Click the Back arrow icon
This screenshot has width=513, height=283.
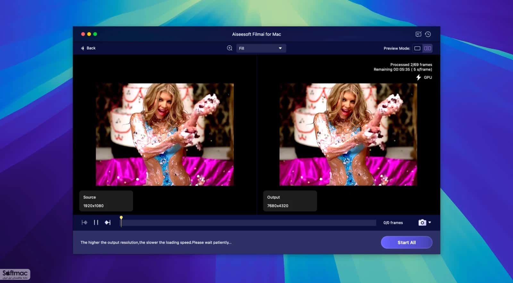tap(82, 48)
